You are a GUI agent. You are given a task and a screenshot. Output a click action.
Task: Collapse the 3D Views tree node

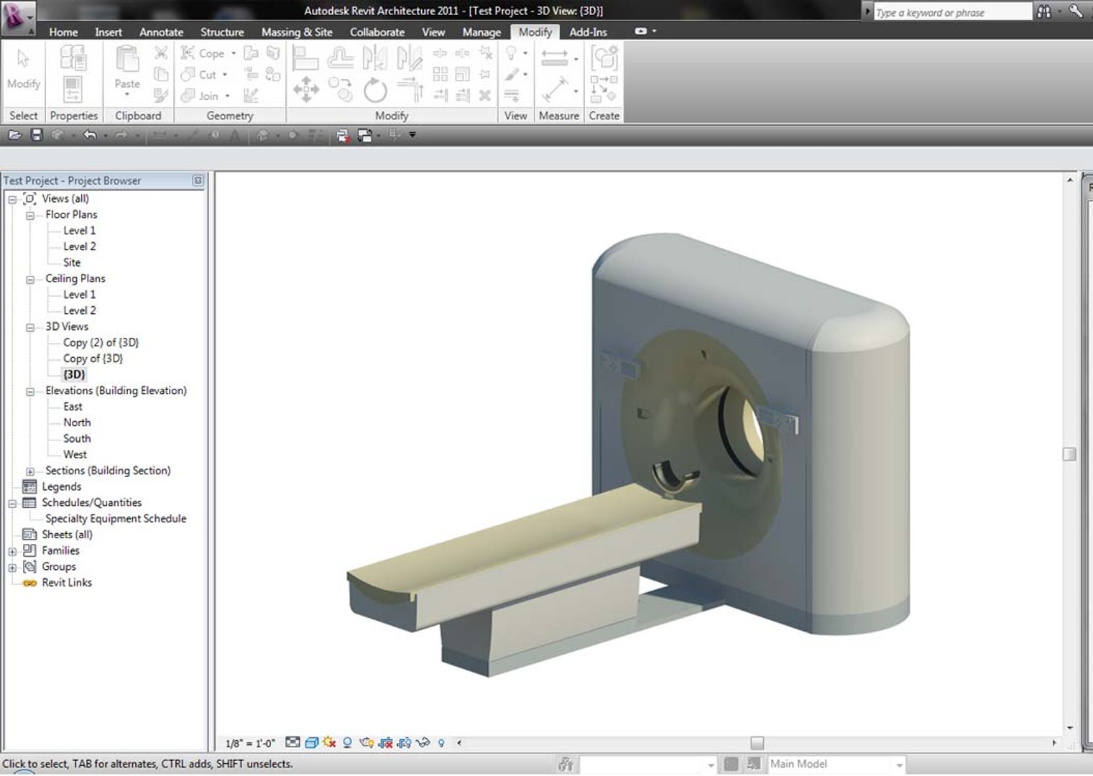click(30, 328)
